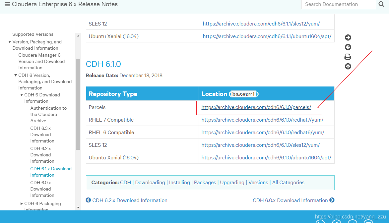389x223 pixels.
Task: Open the hamburger menu icon
Action: tap(7, 4)
